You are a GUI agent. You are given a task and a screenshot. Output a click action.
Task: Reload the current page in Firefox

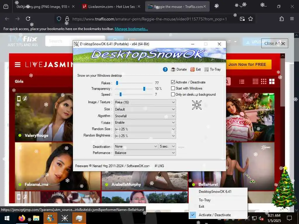click(x=28, y=19)
